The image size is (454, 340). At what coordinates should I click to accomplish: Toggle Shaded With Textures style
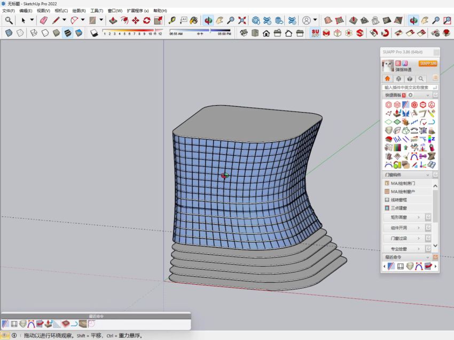[x=67, y=33]
